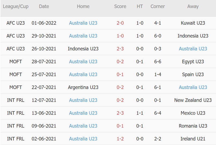
Task: Select the Corner column header
Action: (x=158, y=6)
